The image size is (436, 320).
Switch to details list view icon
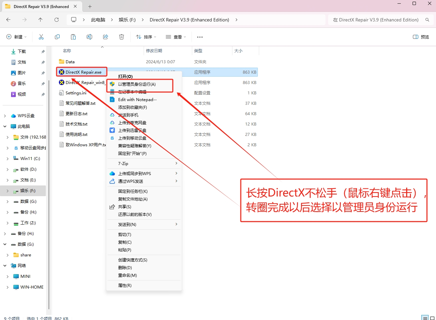coord(425,318)
